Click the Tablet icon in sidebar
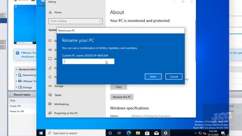Screen dimensions: 242x136 [x=50, y=95]
